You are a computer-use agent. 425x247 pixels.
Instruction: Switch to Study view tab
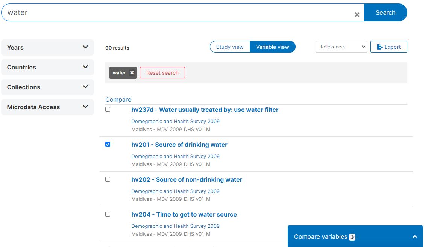pyautogui.click(x=230, y=47)
